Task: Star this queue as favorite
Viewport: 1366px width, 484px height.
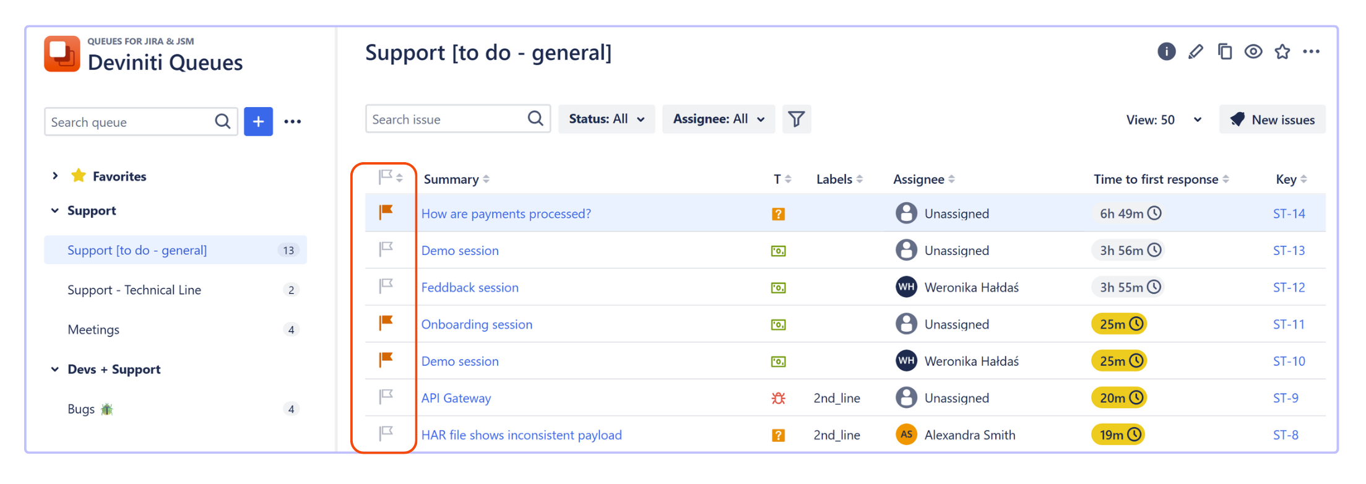Action: [x=1282, y=51]
